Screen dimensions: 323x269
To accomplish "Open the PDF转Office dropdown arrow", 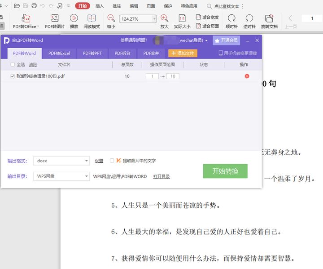I will (38, 27).
